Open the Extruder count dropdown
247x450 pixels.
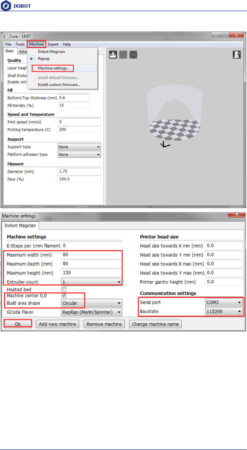tap(91, 282)
